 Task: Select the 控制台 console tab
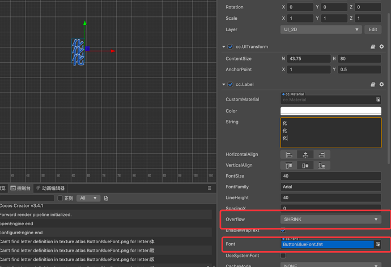[x=21, y=188]
